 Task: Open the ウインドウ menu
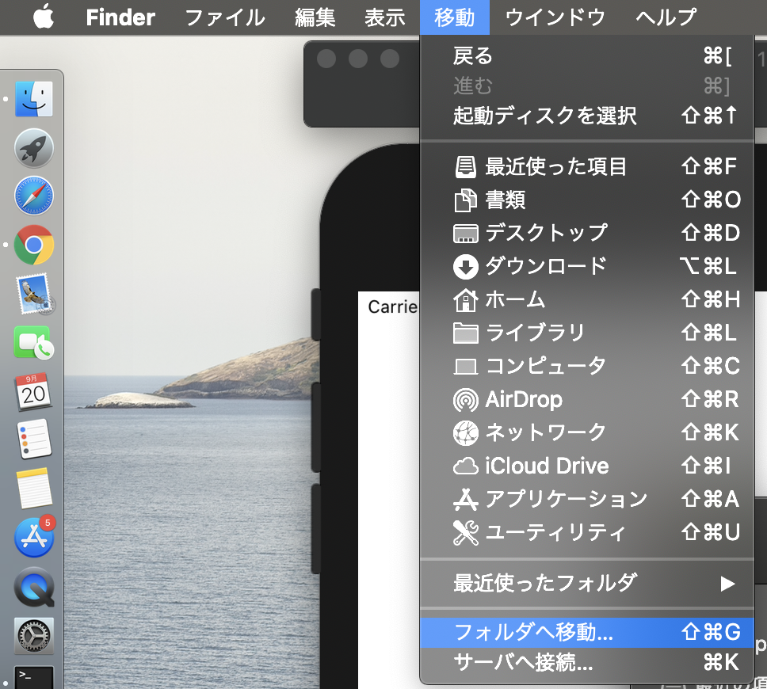[x=554, y=17]
